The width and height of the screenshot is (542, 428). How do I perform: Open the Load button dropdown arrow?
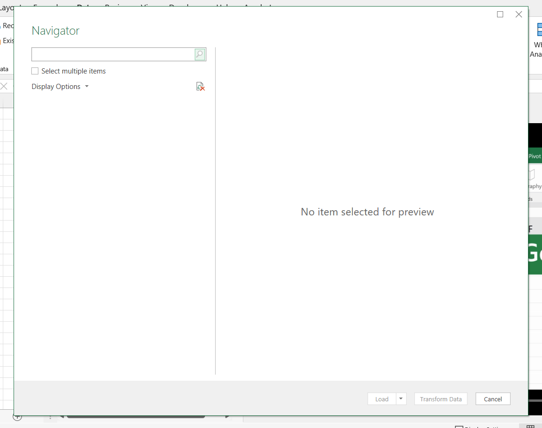pyautogui.click(x=401, y=399)
